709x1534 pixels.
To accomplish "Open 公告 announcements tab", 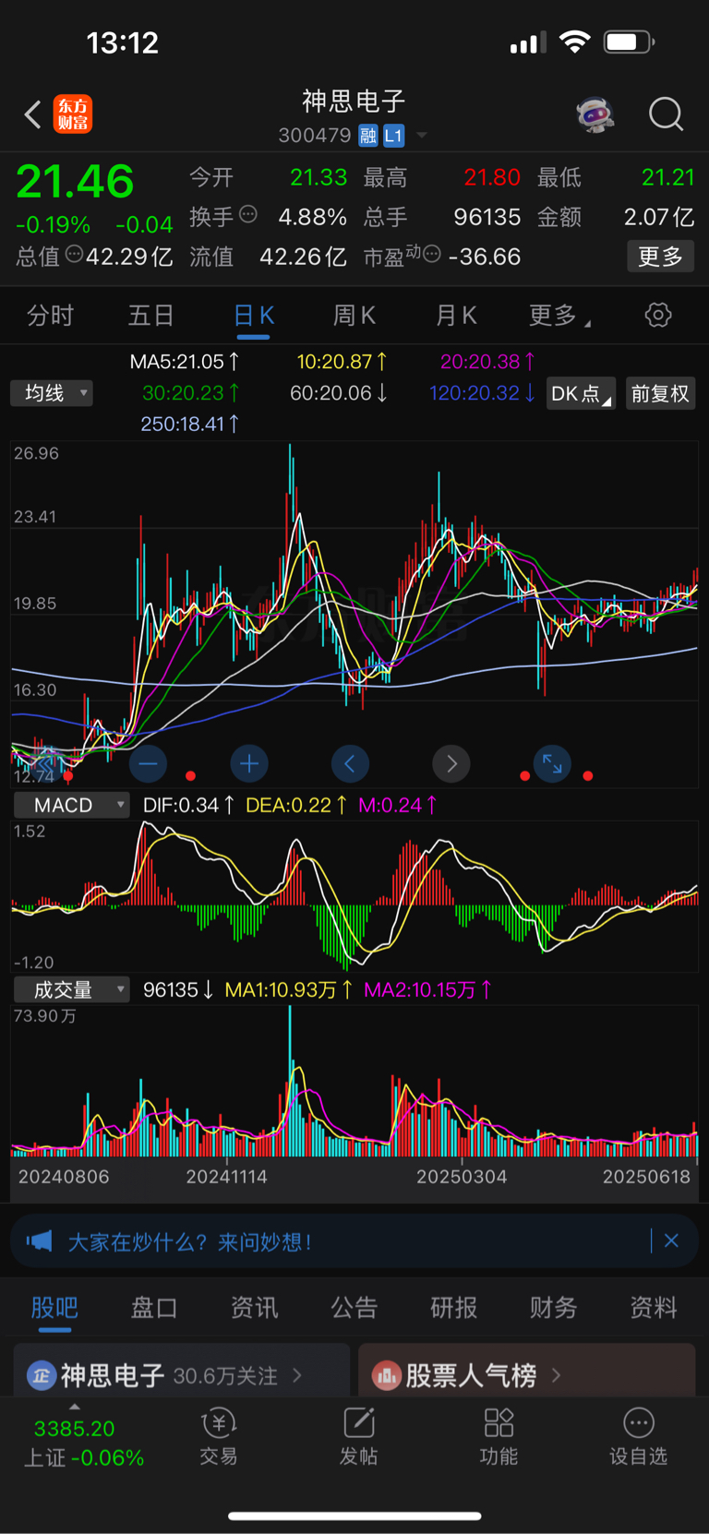I will [x=354, y=1307].
